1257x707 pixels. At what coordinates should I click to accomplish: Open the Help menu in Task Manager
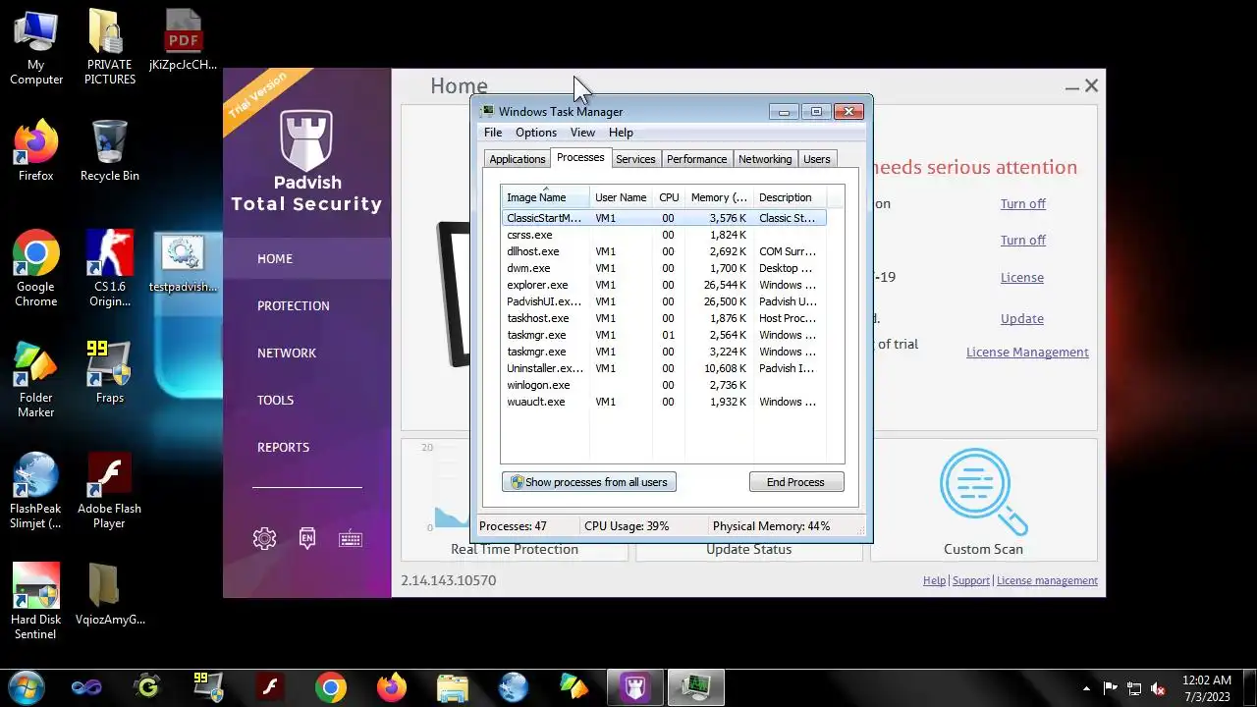[x=621, y=133]
